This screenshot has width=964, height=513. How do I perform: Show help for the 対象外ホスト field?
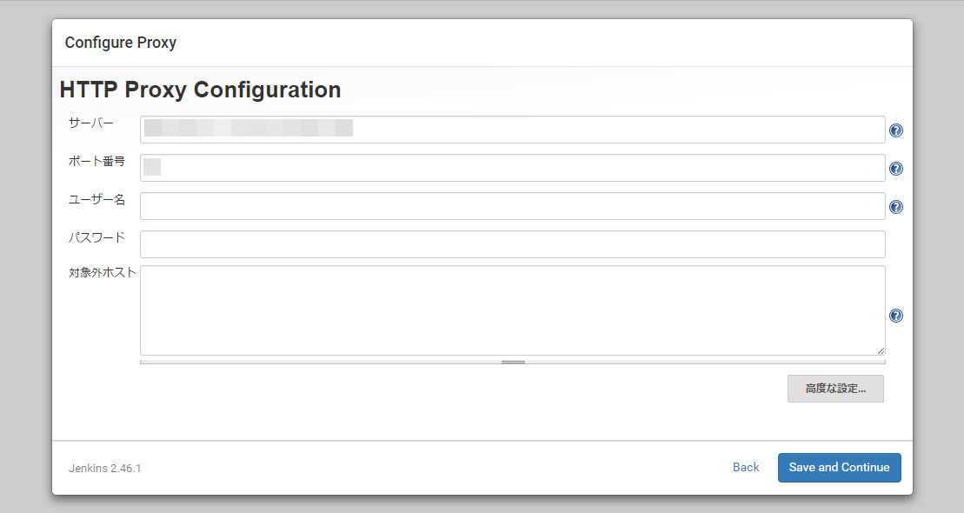point(896,316)
